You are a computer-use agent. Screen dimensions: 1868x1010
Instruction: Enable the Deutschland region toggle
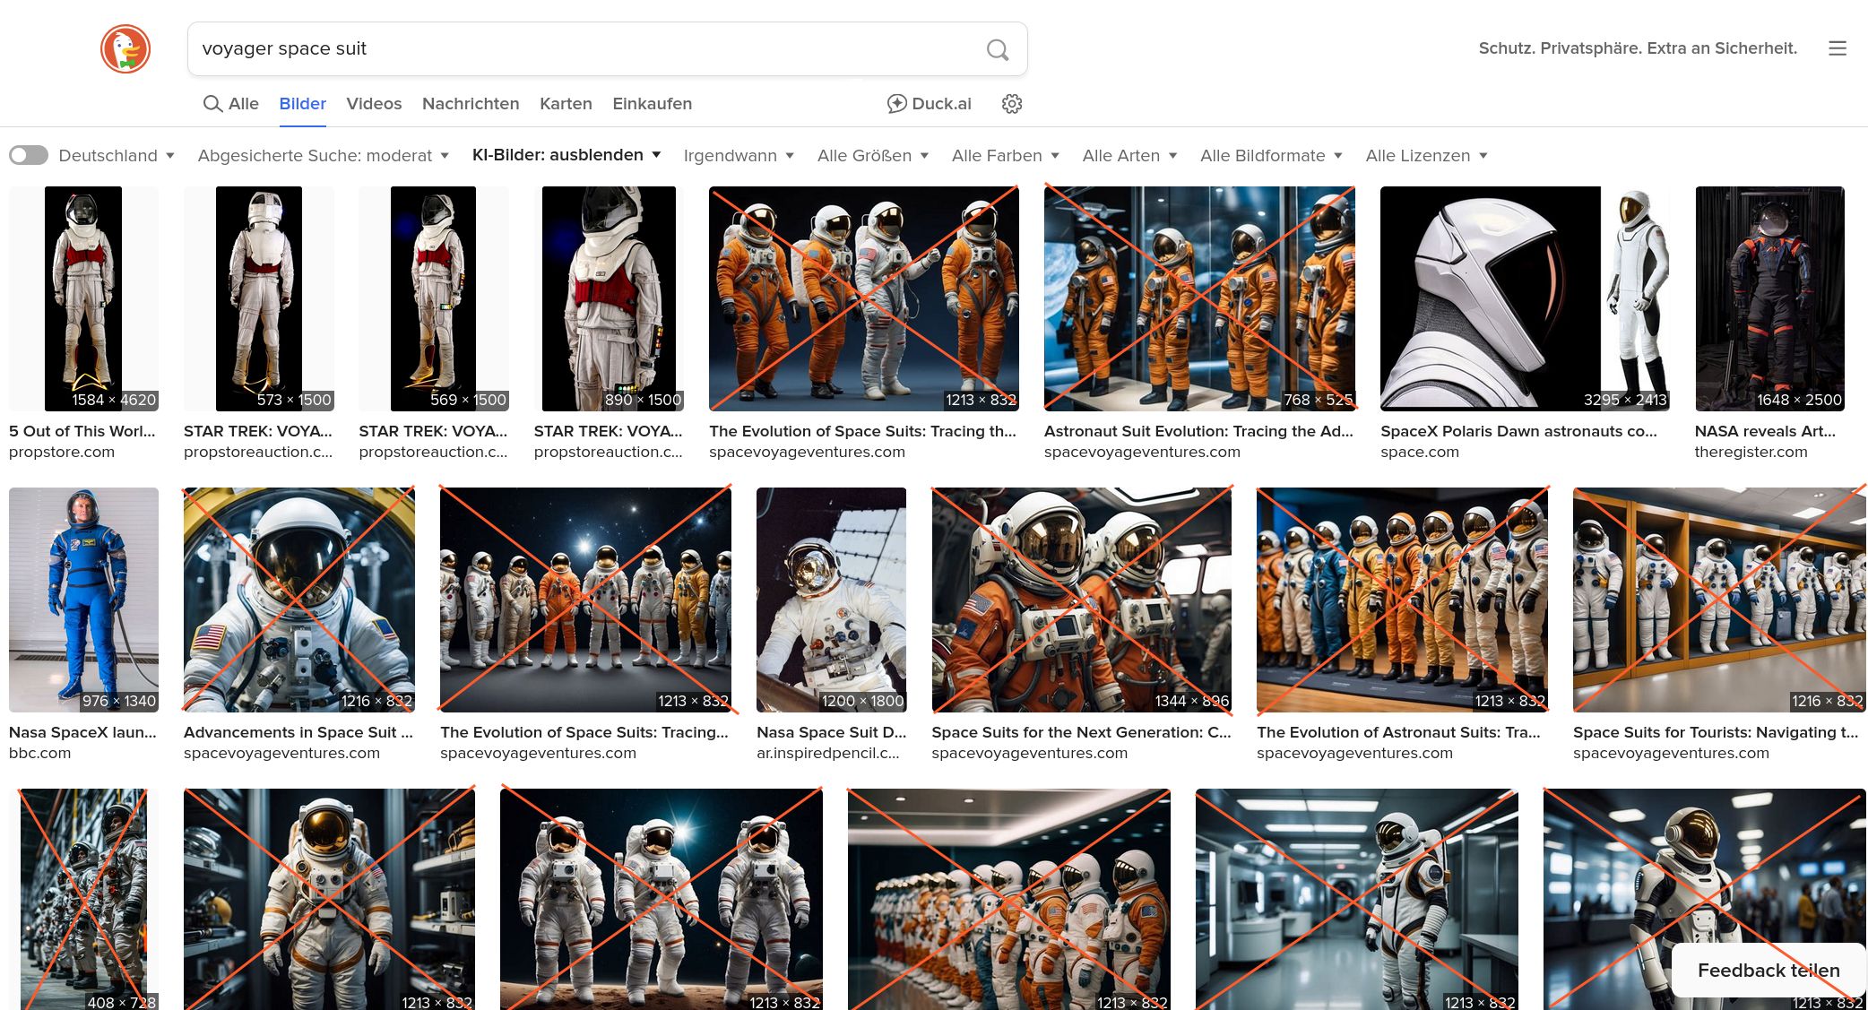(x=29, y=155)
